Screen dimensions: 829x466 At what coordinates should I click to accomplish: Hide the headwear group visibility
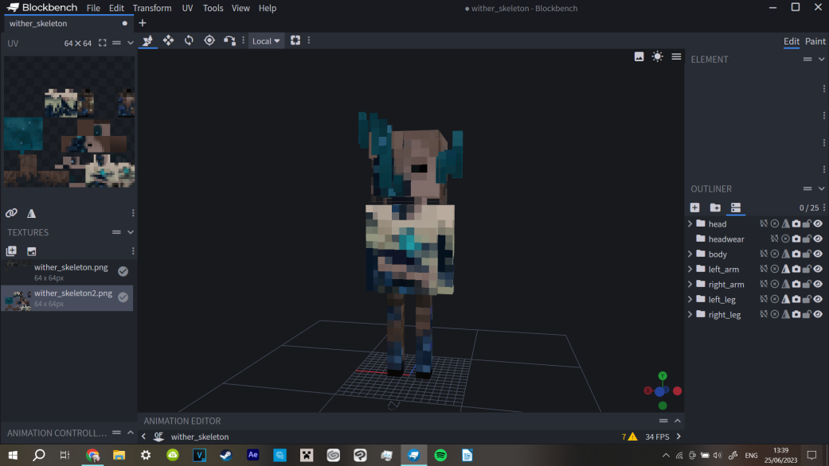click(x=818, y=239)
